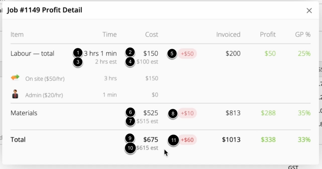Screen dimensions: 322x169
Task: Click annotation marker number 8
Action: pyautogui.click(x=173, y=114)
